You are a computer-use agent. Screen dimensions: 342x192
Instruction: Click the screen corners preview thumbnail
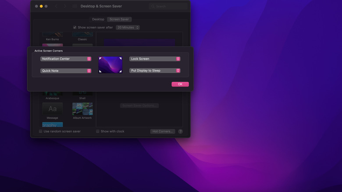(x=110, y=65)
